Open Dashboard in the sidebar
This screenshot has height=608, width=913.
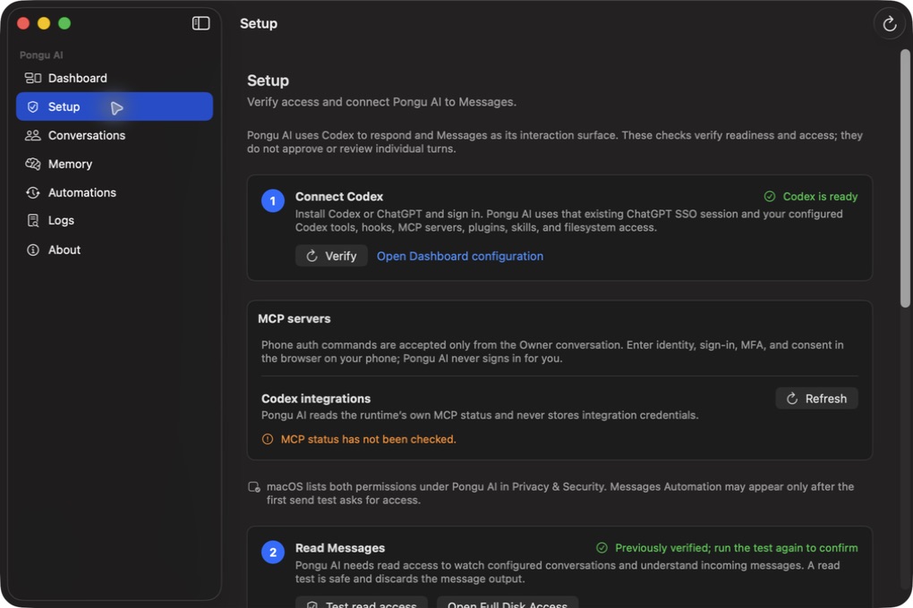pos(115,78)
